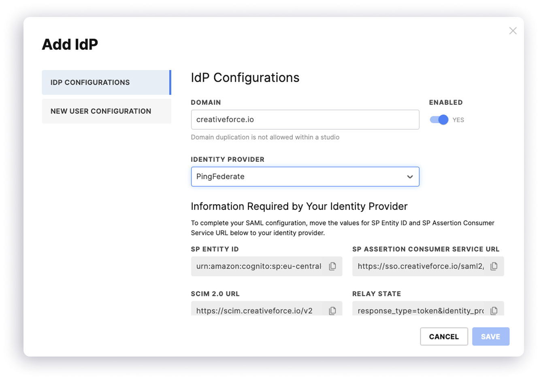Select the IdP Configurations tab
This screenshot has height=380, width=541.
(x=106, y=82)
